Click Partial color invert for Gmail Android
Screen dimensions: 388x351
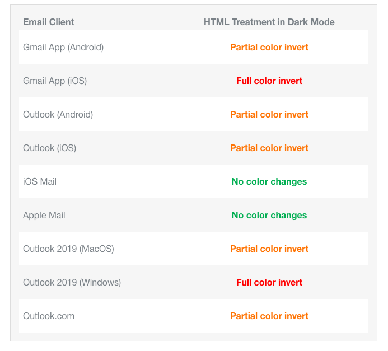click(269, 47)
